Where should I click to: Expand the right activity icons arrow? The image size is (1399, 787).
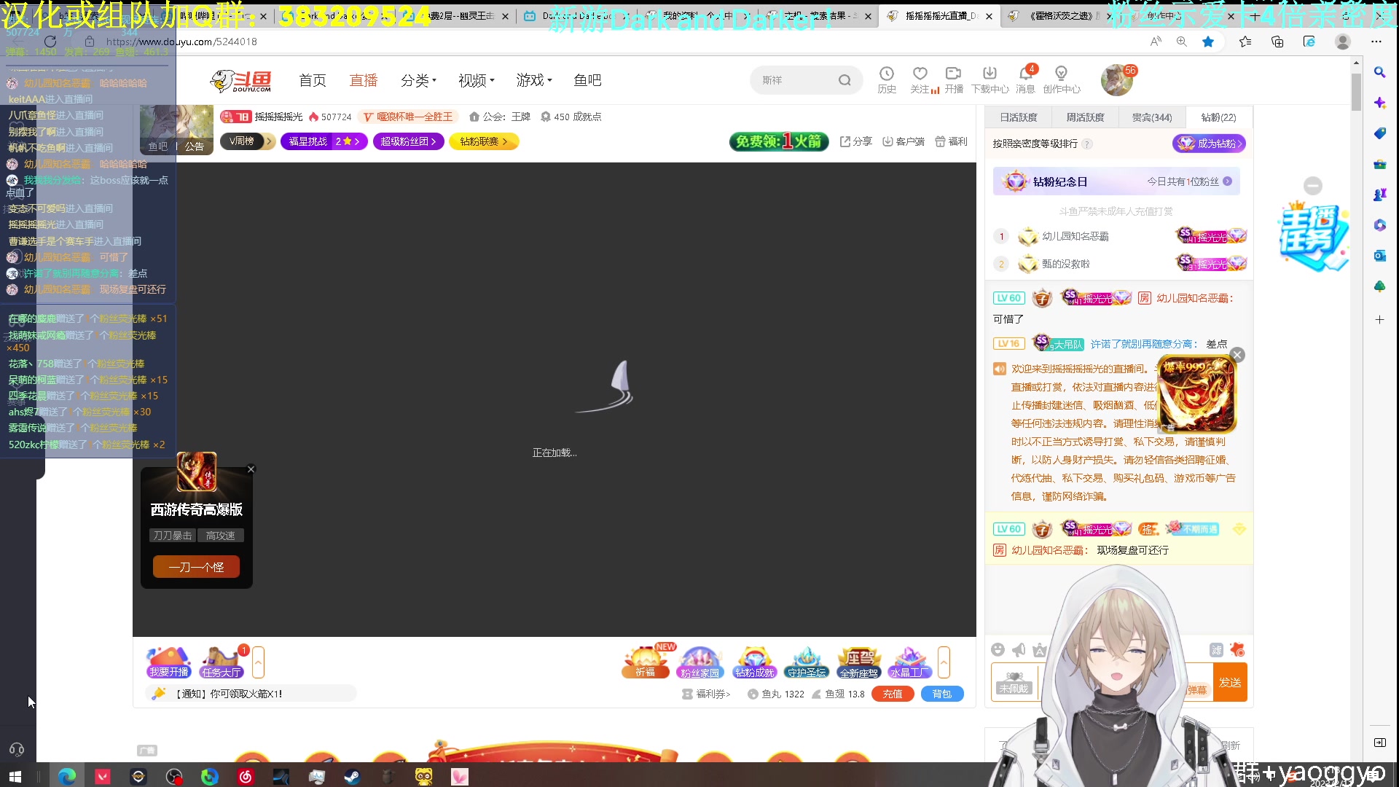pos(944,662)
